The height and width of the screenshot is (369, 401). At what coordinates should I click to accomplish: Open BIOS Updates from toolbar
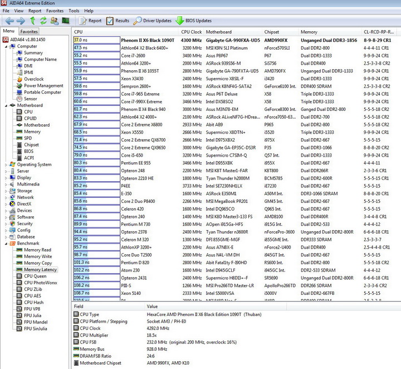194,21
